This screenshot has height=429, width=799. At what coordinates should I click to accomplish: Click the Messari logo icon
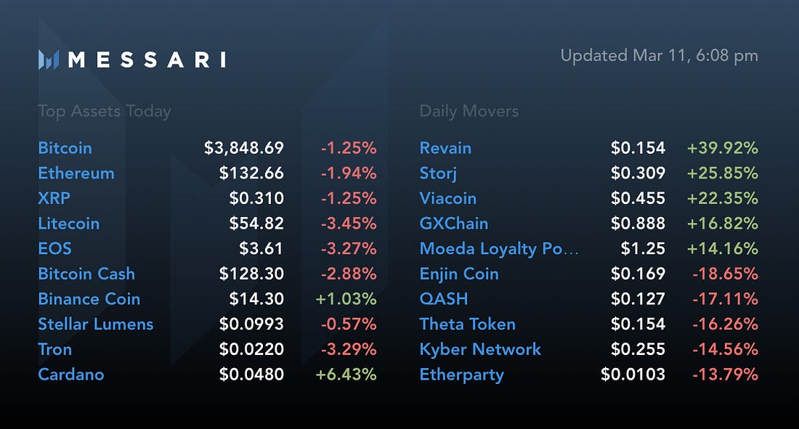point(49,60)
